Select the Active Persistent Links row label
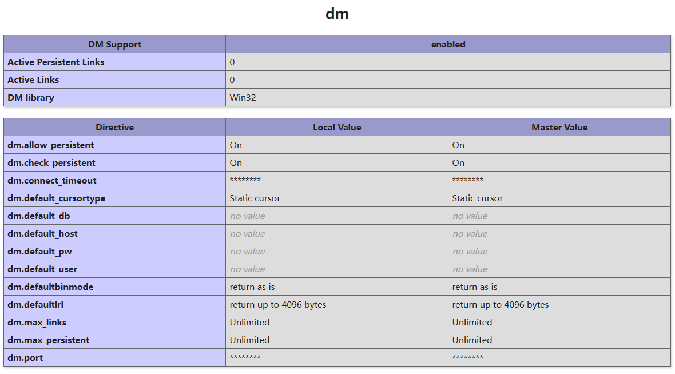Screen dimensions: 675x374 click(56, 62)
